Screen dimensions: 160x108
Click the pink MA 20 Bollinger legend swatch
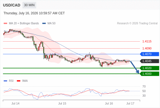tap(5, 23)
